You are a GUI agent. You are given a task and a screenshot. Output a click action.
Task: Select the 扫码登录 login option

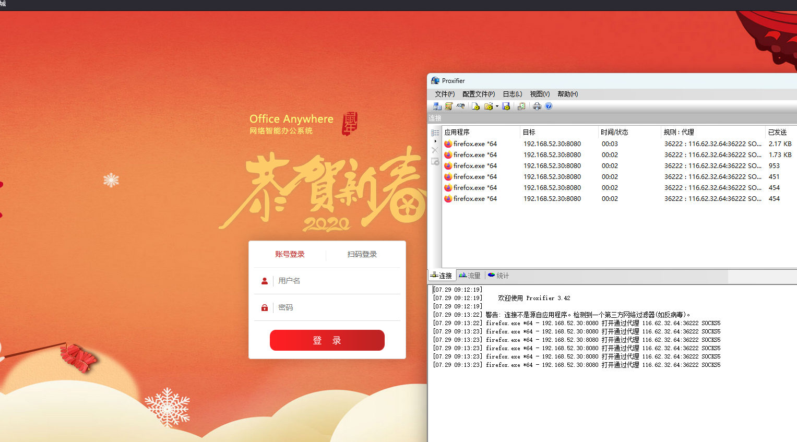click(362, 254)
